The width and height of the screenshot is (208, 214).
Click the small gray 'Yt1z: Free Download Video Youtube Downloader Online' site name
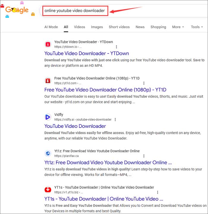(x=97, y=151)
